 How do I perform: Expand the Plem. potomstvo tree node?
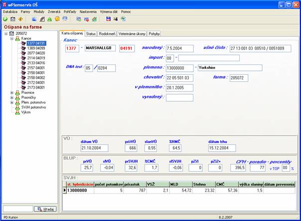[x=12, y=102]
